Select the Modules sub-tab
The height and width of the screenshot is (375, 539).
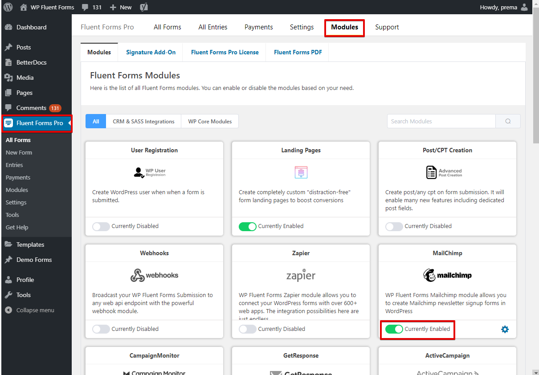click(x=99, y=52)
